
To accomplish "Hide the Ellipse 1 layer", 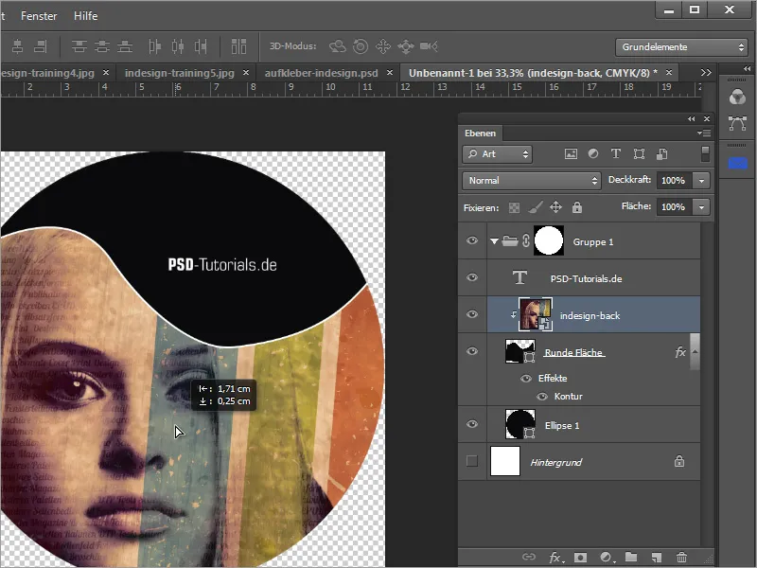I will pos(472,424).
